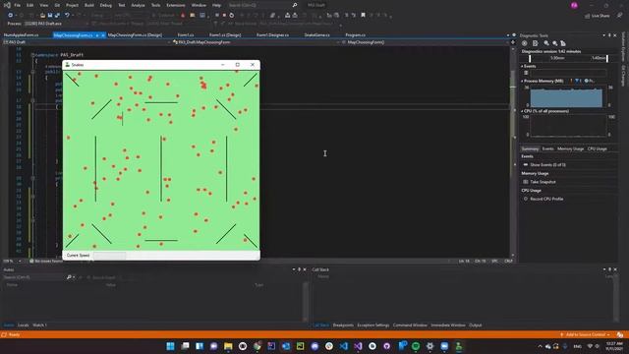Switch to the Immediate Window tab
The width and height of the screenshot is (629, 354).
pos(448,325)
